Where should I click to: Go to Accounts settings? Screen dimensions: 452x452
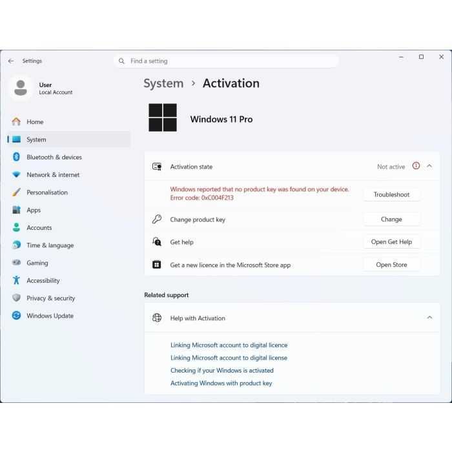(68, 227)
